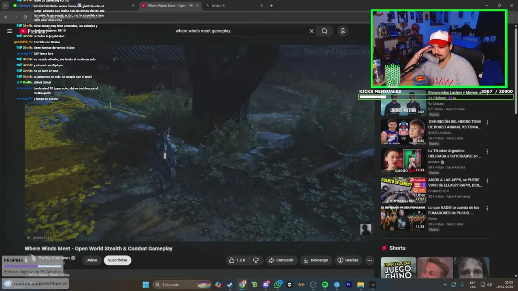Click the Gracias super thanks button

click(x=348, y=260)
